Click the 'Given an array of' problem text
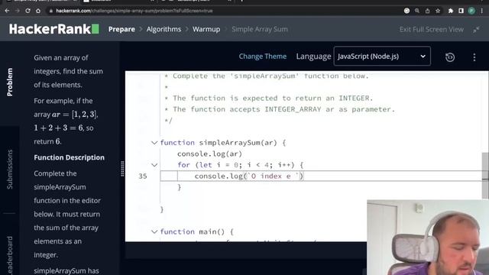Screen dimensions: 489x275 [x=61, y=58]
